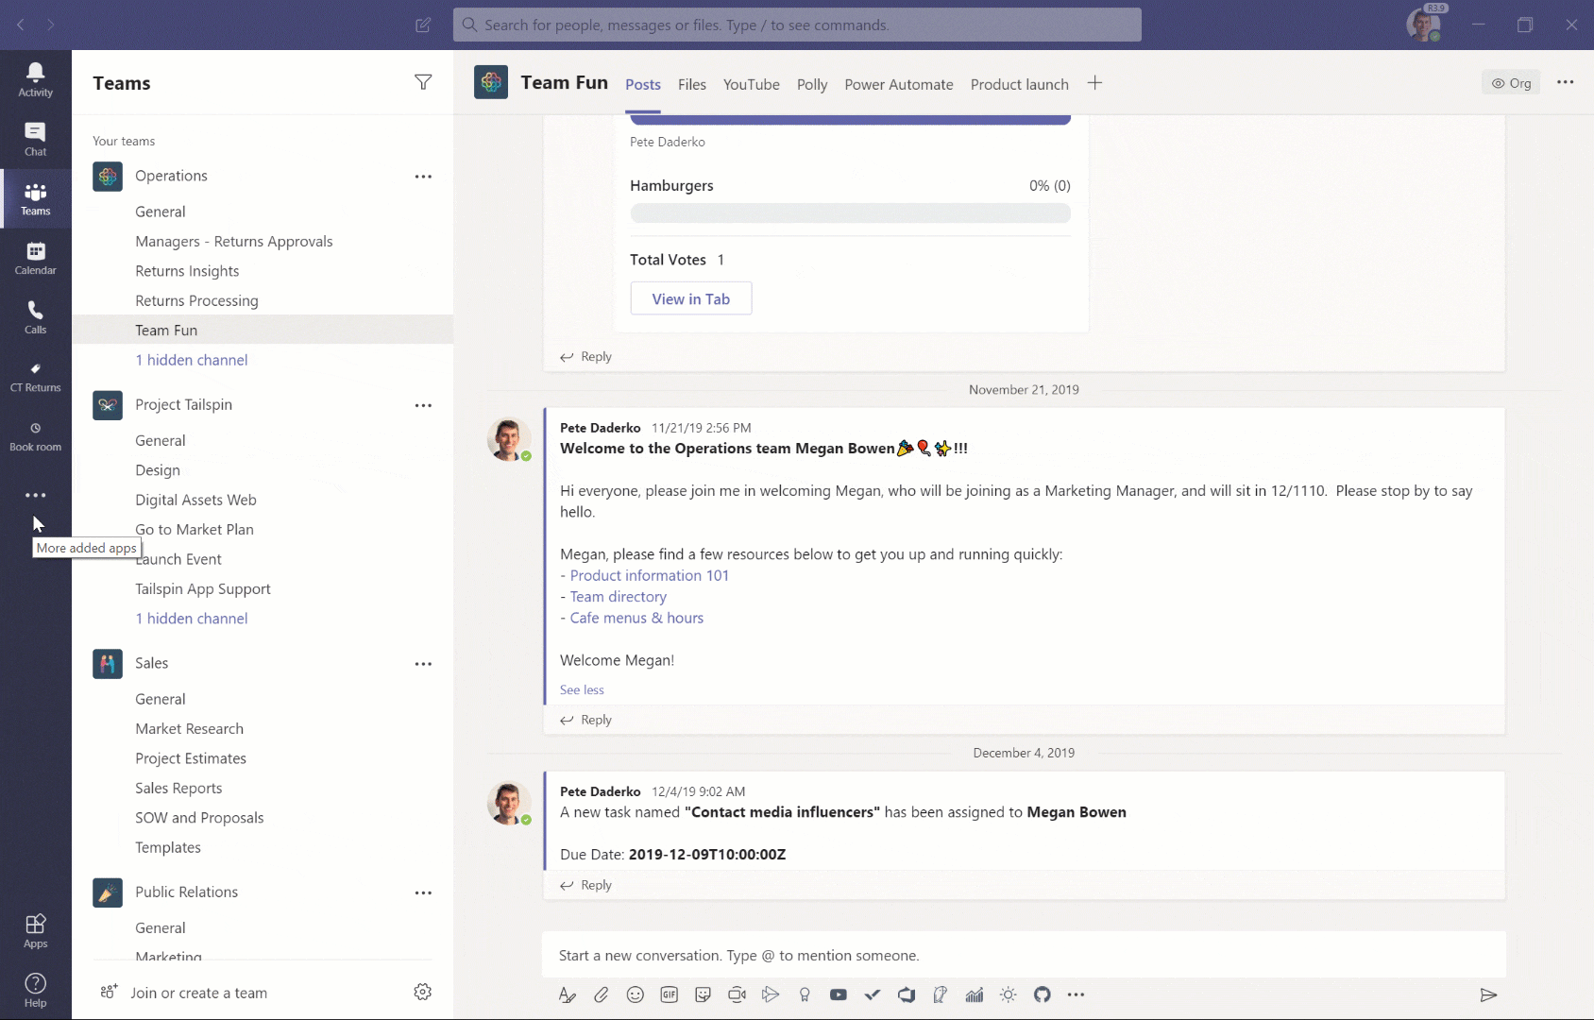Screen dimensions: 1594x1020
Task: Open the Calendar app in the sidebar
Action: [35, 258]
